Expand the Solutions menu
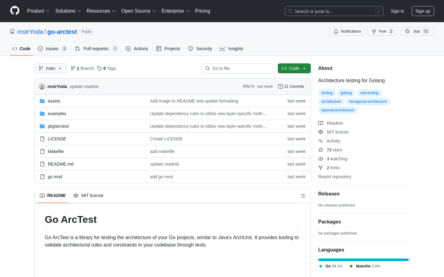This screenshot has width=444, height=277. [x=68, y=11]
